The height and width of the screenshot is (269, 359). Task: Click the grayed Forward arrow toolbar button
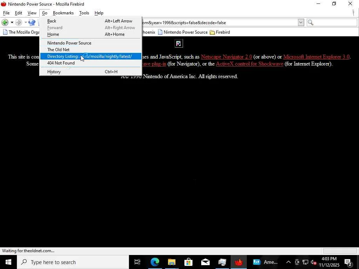click(x=19, y=22)
